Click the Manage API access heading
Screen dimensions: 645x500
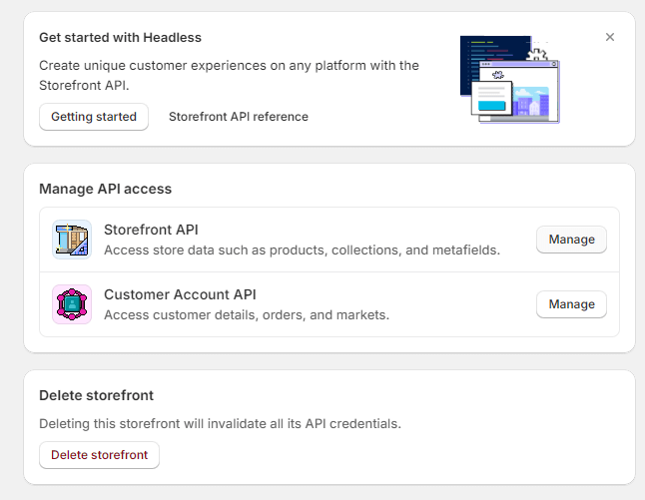click(105, 189)
